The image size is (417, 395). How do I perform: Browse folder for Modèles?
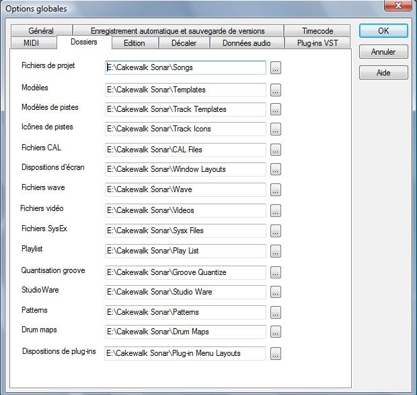point(276,90)
